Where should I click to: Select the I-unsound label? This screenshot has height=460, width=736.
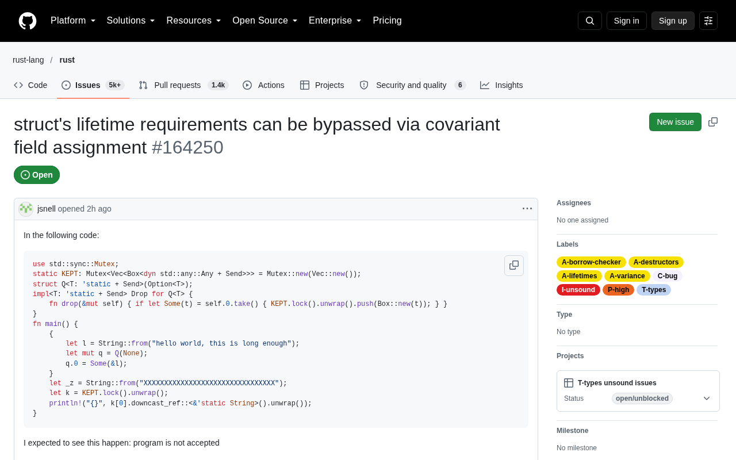578,290
